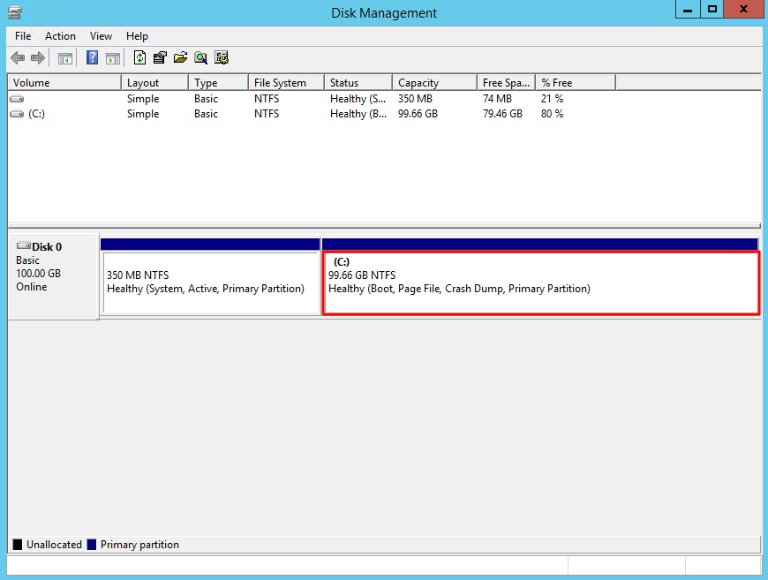Click the blue Primary partition legend swatch
Image resolution: width=768 pixels, height=580 pixels.
point(92,545)
